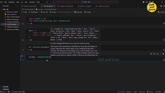Open the cell more actions ellipsis
Image resolution: width=165 pixels, height=93 pixels.
(x=160, y=54)
